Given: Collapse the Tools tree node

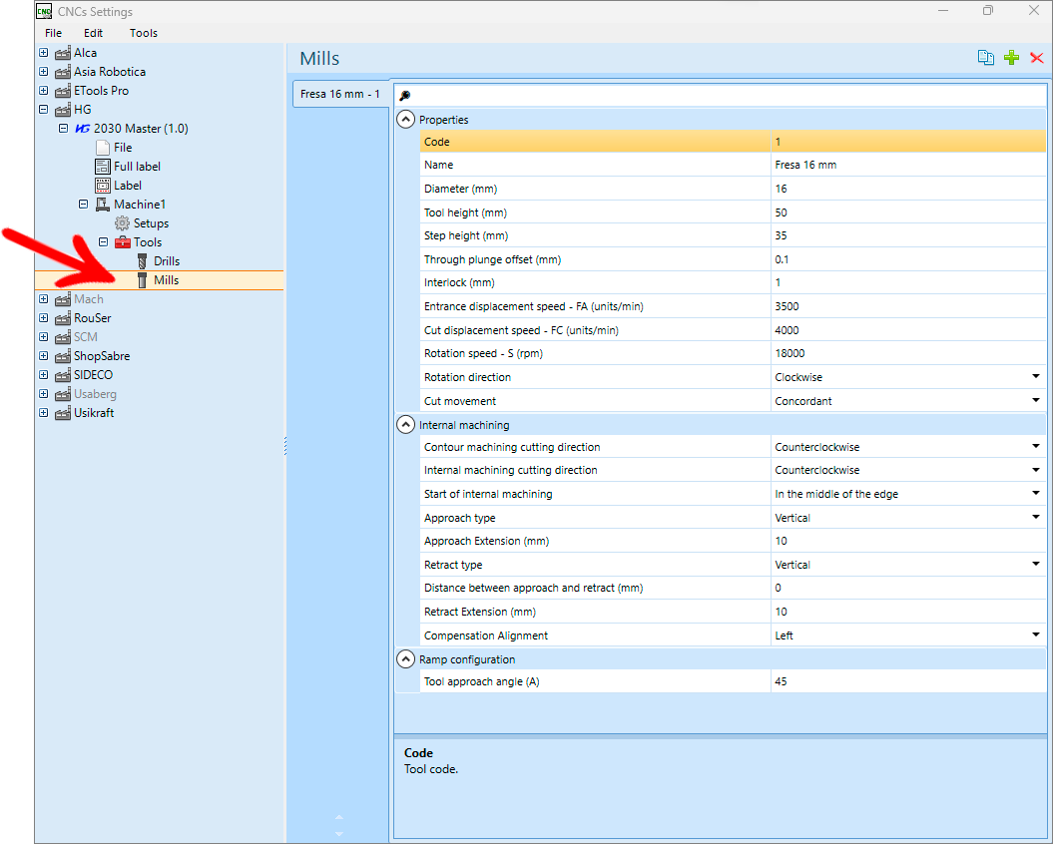Looking at the screenshot, I should [104, 241].
